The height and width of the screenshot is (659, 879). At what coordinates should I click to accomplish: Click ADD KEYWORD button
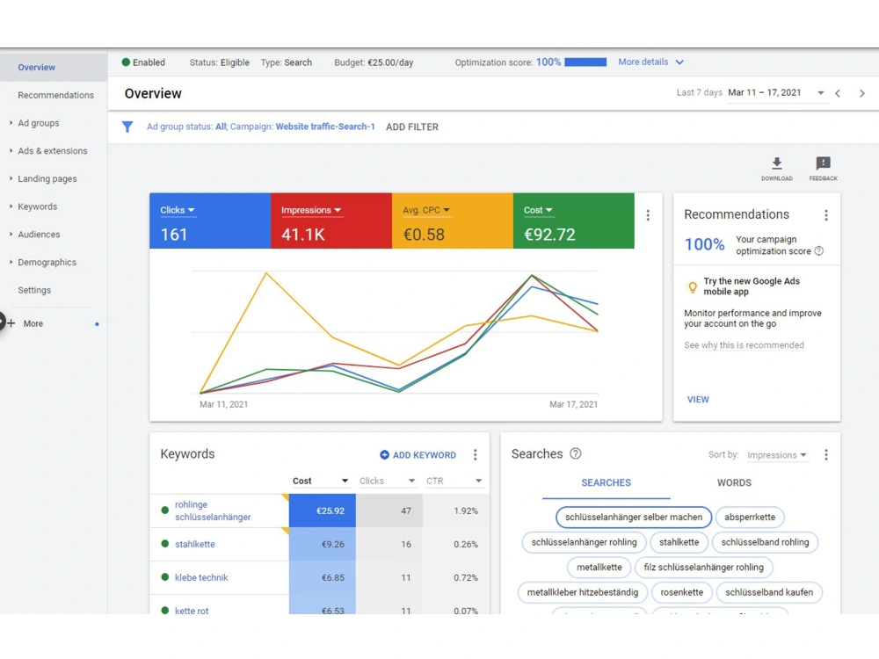tap(418, 455)
